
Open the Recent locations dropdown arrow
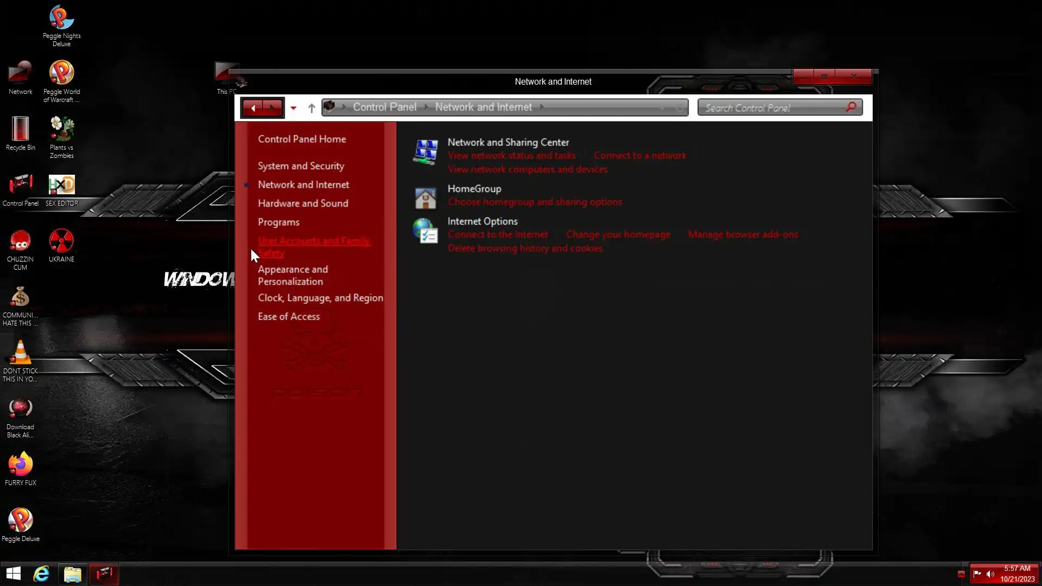click(x=294, y=108)
